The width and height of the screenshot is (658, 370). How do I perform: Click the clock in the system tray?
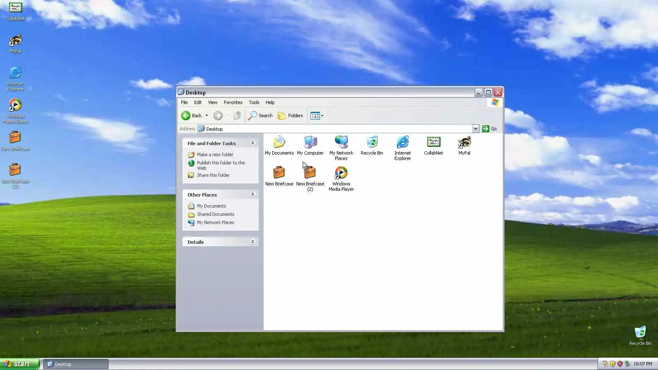coord(643,364)
